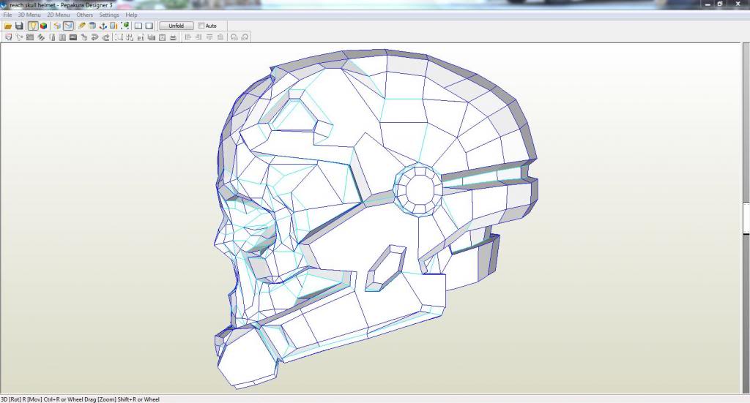Click the vertical scrollbar on the right edge
Screen dimensions: 750x403
pos(746,218)
